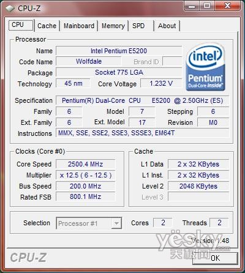Switch to the Cache tab
Viewport: 245px width, 273px height.
(x=47, y=26)
